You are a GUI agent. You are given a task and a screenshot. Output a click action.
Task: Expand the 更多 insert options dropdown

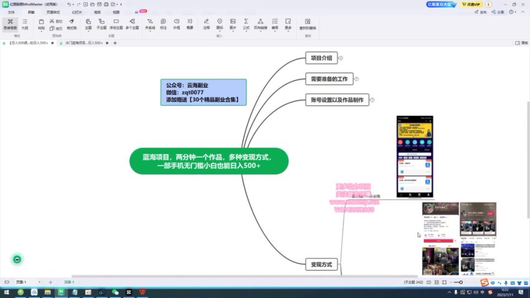click(x=288, y=24)
